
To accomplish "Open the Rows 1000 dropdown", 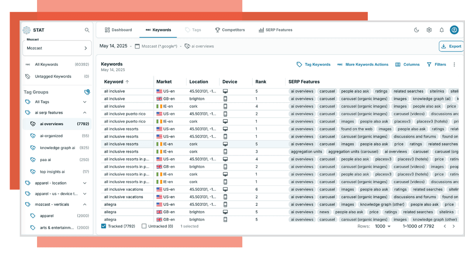I will 383,226.
